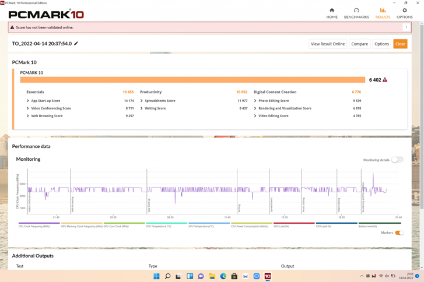
Task: Open Microsoft Edge from the taskbar
Action: 223,276
